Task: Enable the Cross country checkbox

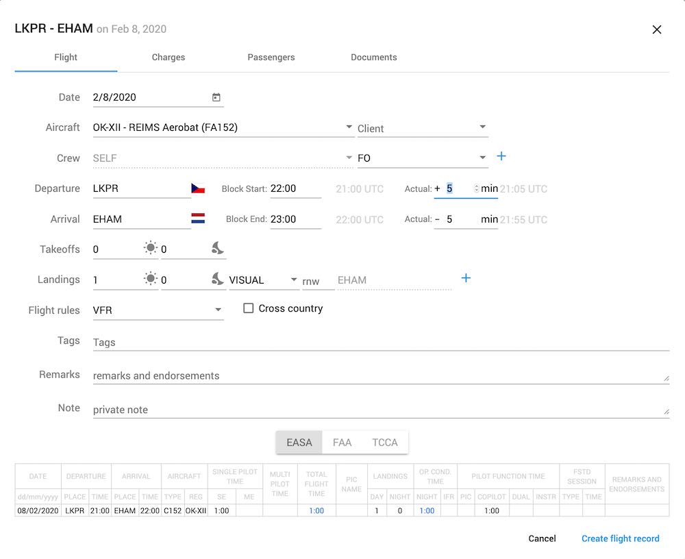Action: click(x=249, y=308)
